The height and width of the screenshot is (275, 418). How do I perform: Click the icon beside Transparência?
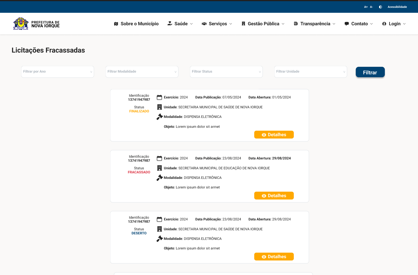coord(296,24)
